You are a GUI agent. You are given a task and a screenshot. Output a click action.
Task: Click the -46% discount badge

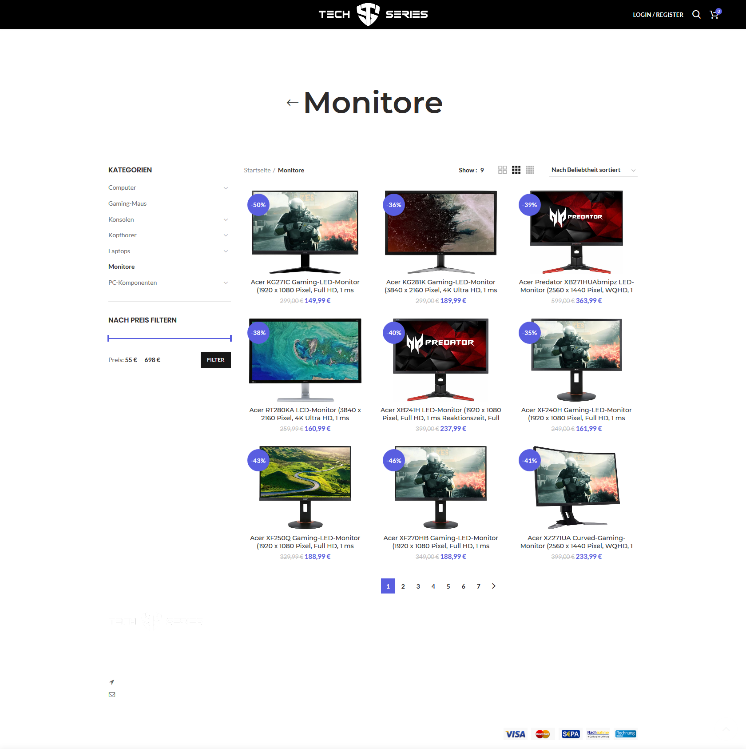[394, 461]
